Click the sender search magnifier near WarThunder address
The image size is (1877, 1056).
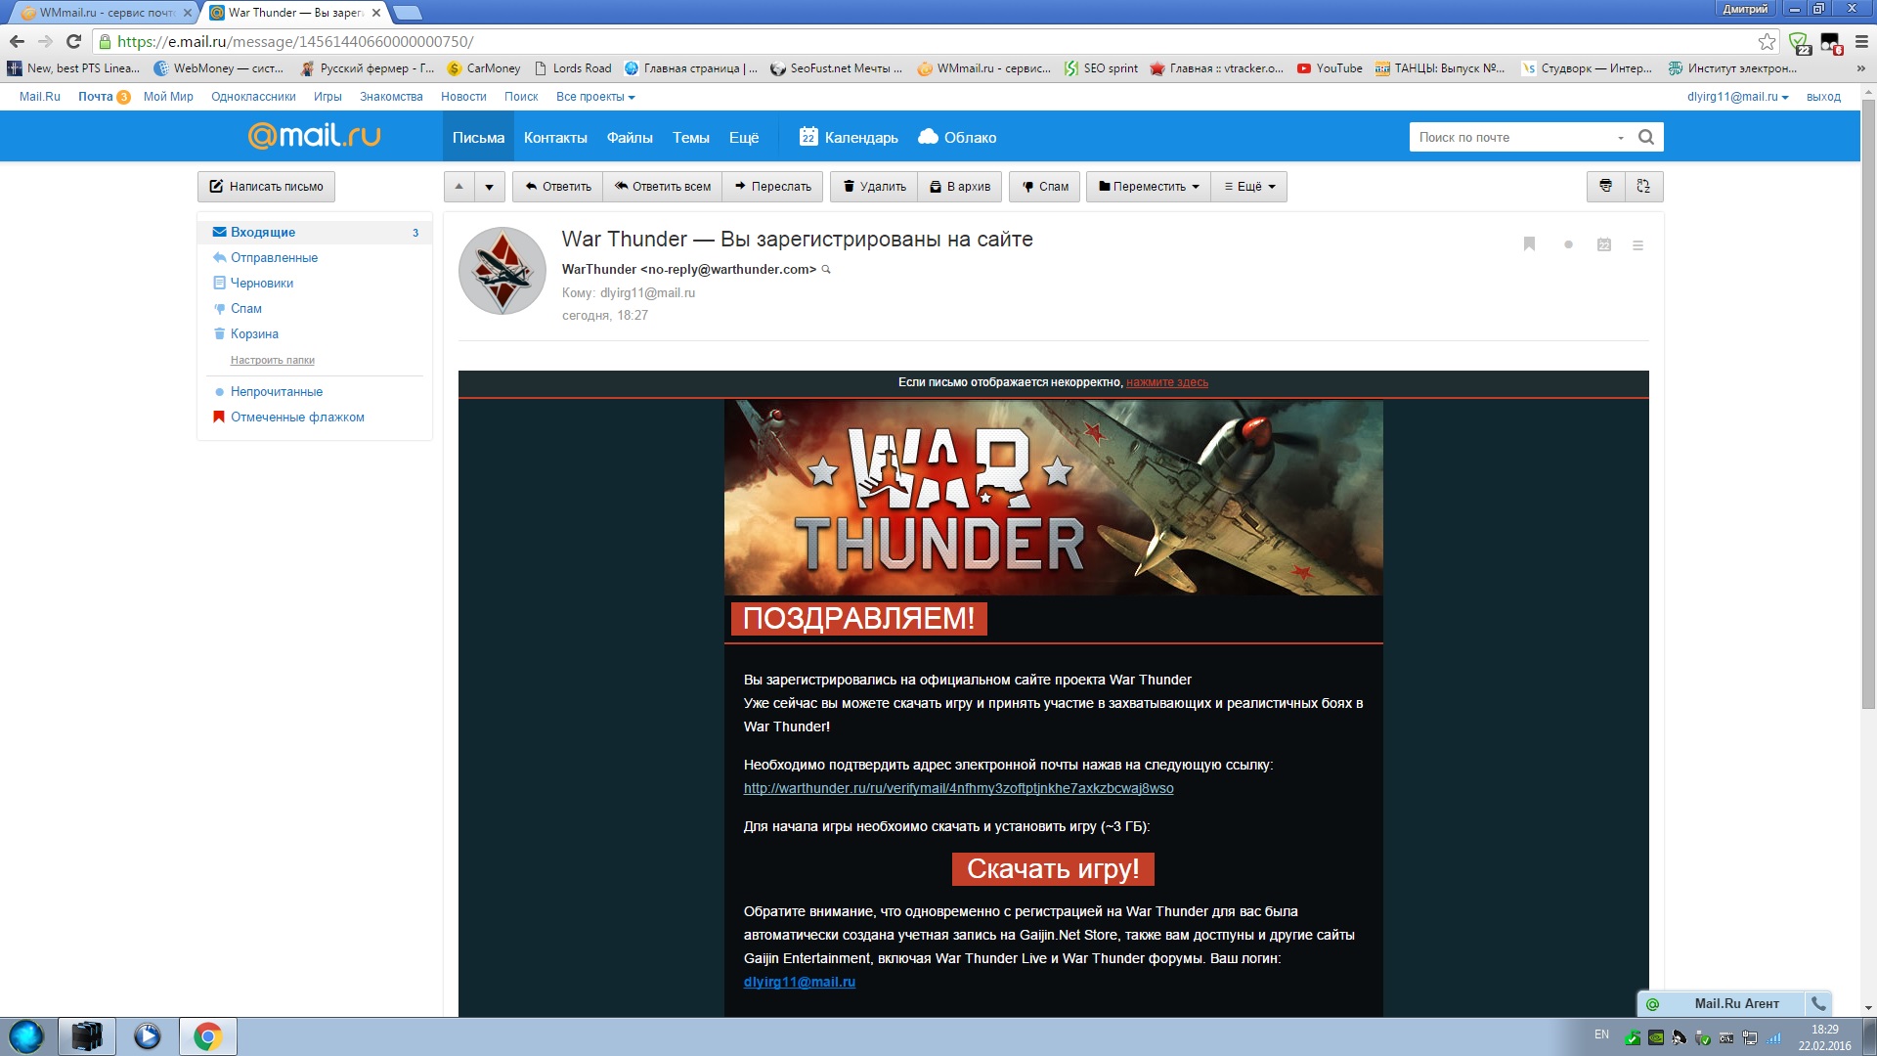click(x=826, y=270)
